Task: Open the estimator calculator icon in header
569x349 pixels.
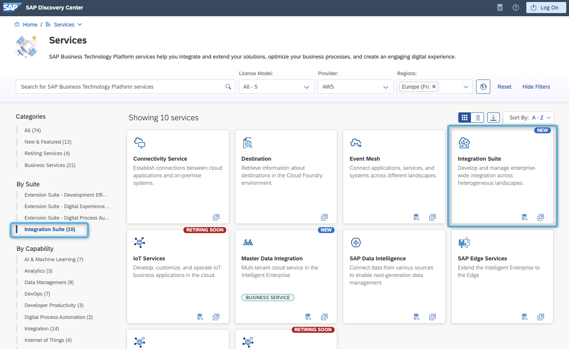Action: (500, 8)
